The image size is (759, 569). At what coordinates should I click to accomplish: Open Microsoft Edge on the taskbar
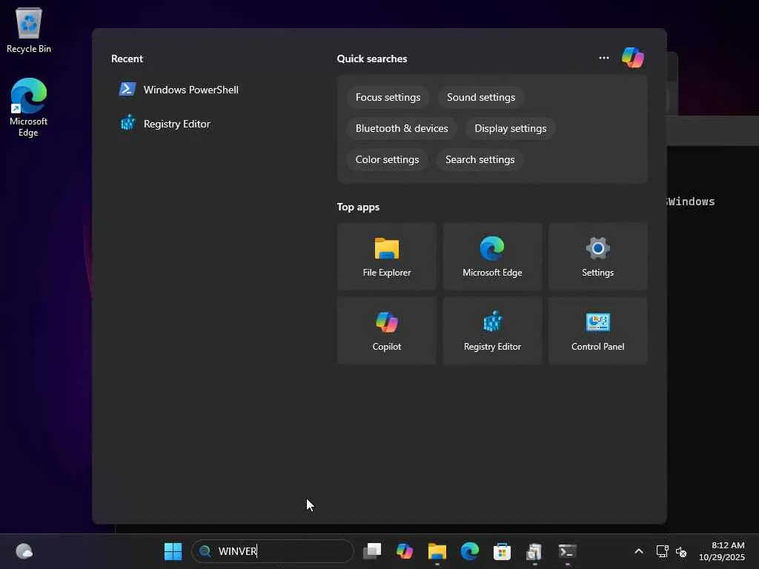[x=469, y=551]
